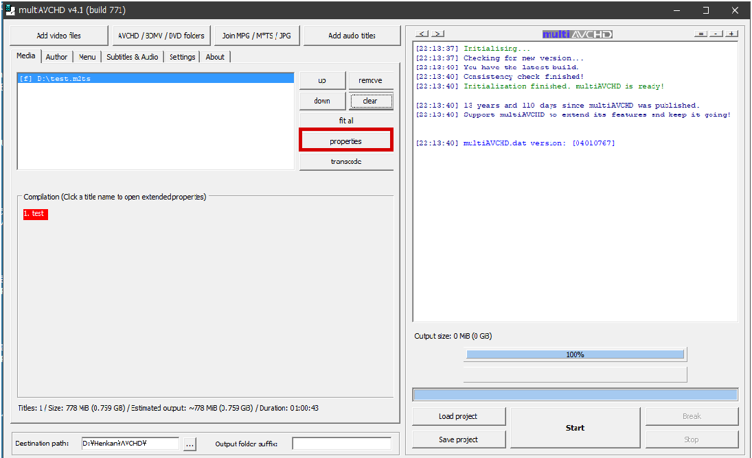Click the 'Output size: 0 MiB' label
The image size is (752, 458).
pyautogui.click(x=453, y=336)
